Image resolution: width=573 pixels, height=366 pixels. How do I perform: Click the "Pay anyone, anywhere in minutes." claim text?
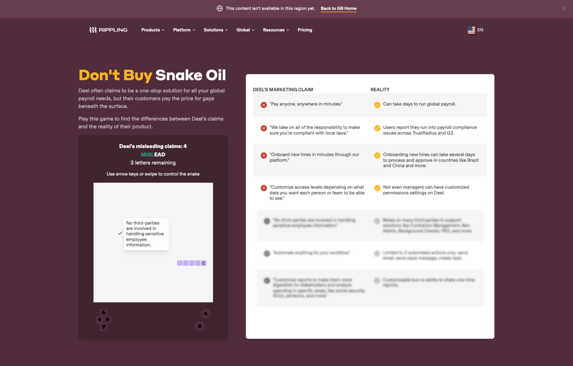tap(306, 104)
